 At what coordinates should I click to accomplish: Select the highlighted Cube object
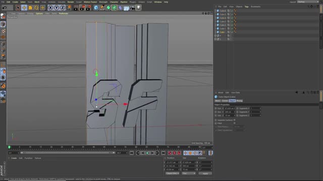point(222,32)
